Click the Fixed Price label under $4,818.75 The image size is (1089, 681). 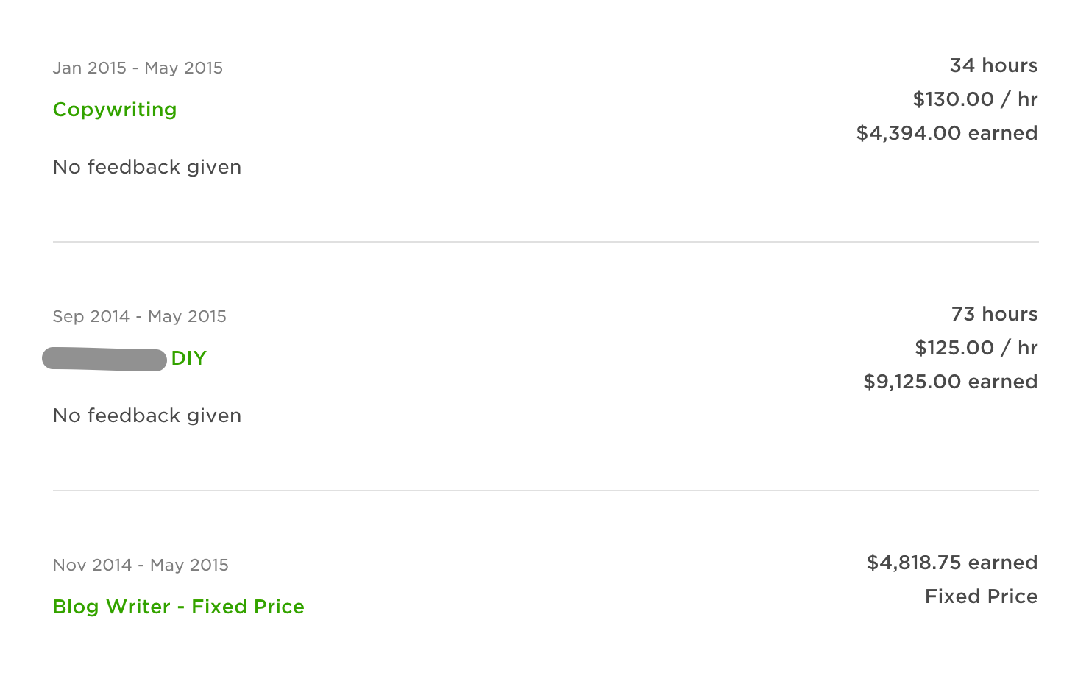coord(981,596)
